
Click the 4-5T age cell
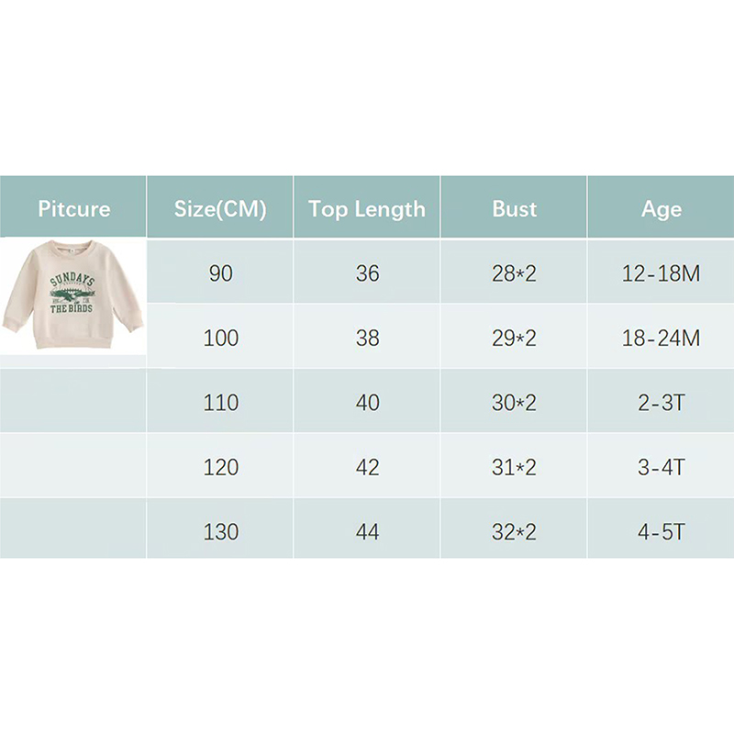661,531
